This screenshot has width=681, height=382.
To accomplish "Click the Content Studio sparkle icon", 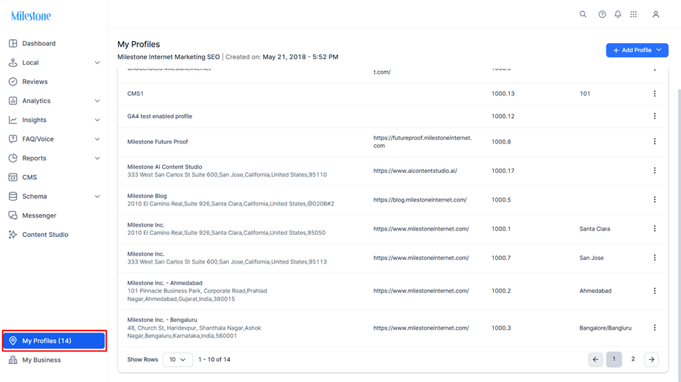I will pyautogui.click(x=13, y=235).
